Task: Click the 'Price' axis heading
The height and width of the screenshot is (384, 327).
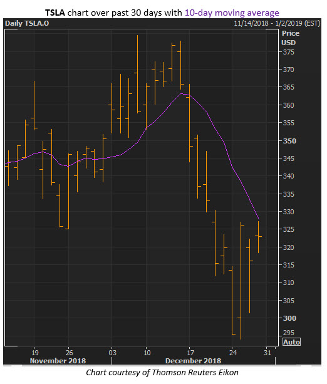Action: click(x=291, y=33)
